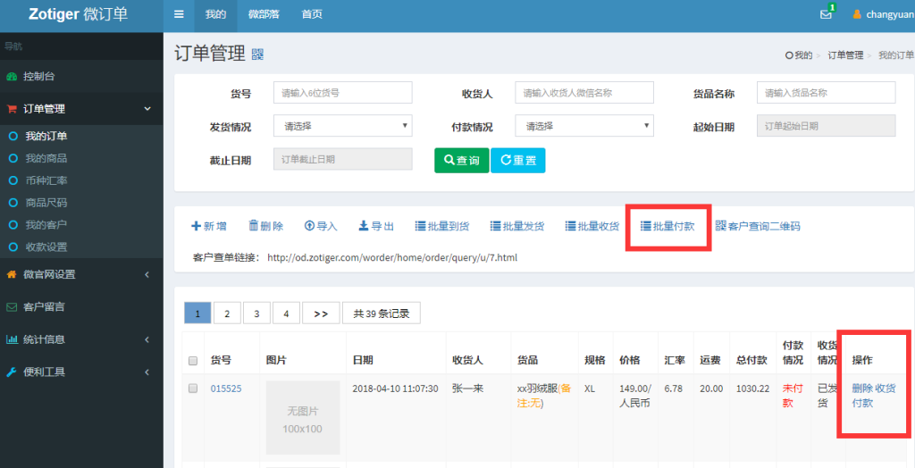Expand the 便利工具 sidebar chevron
Image resolution: width=915 pixels, height=468 pixels.
[x=147, y=372]
